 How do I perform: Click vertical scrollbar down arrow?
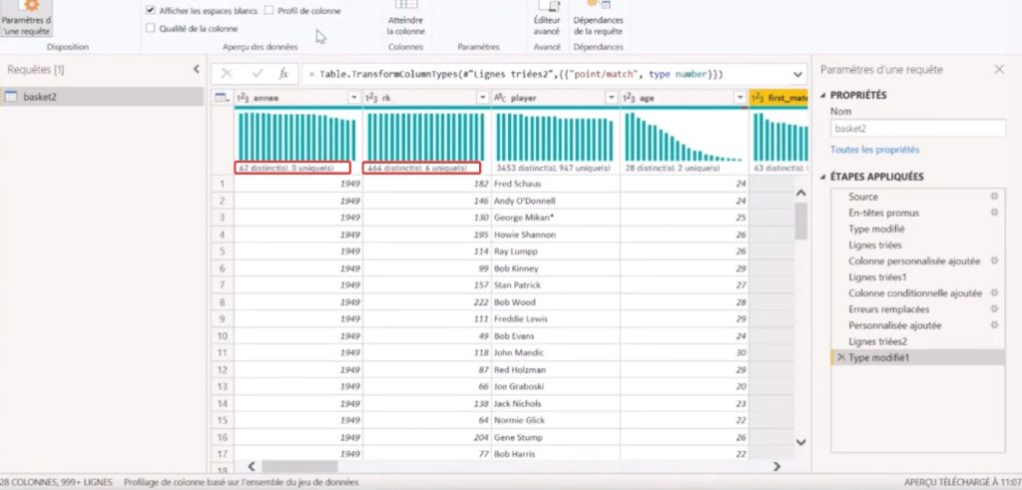[x=801, y=442]
